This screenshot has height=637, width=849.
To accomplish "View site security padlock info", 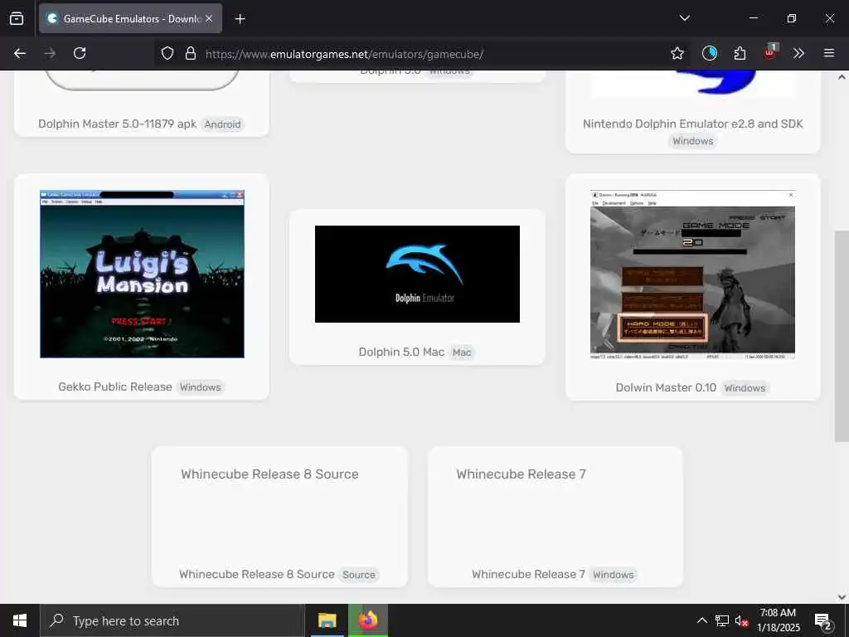I will [190, 54].
